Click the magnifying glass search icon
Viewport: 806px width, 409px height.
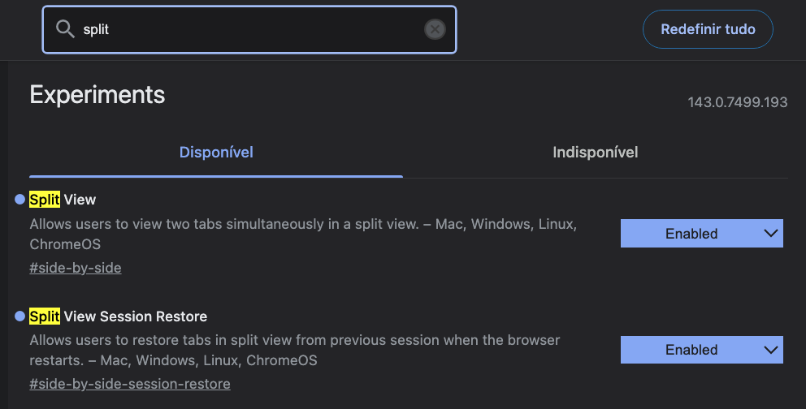coord(65,29)
